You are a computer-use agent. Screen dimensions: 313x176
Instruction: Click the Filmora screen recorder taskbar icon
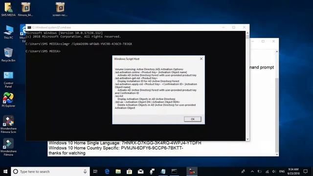192,172
